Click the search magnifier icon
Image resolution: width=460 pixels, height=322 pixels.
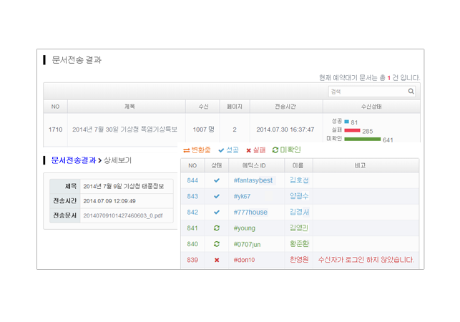click(411, 92)
